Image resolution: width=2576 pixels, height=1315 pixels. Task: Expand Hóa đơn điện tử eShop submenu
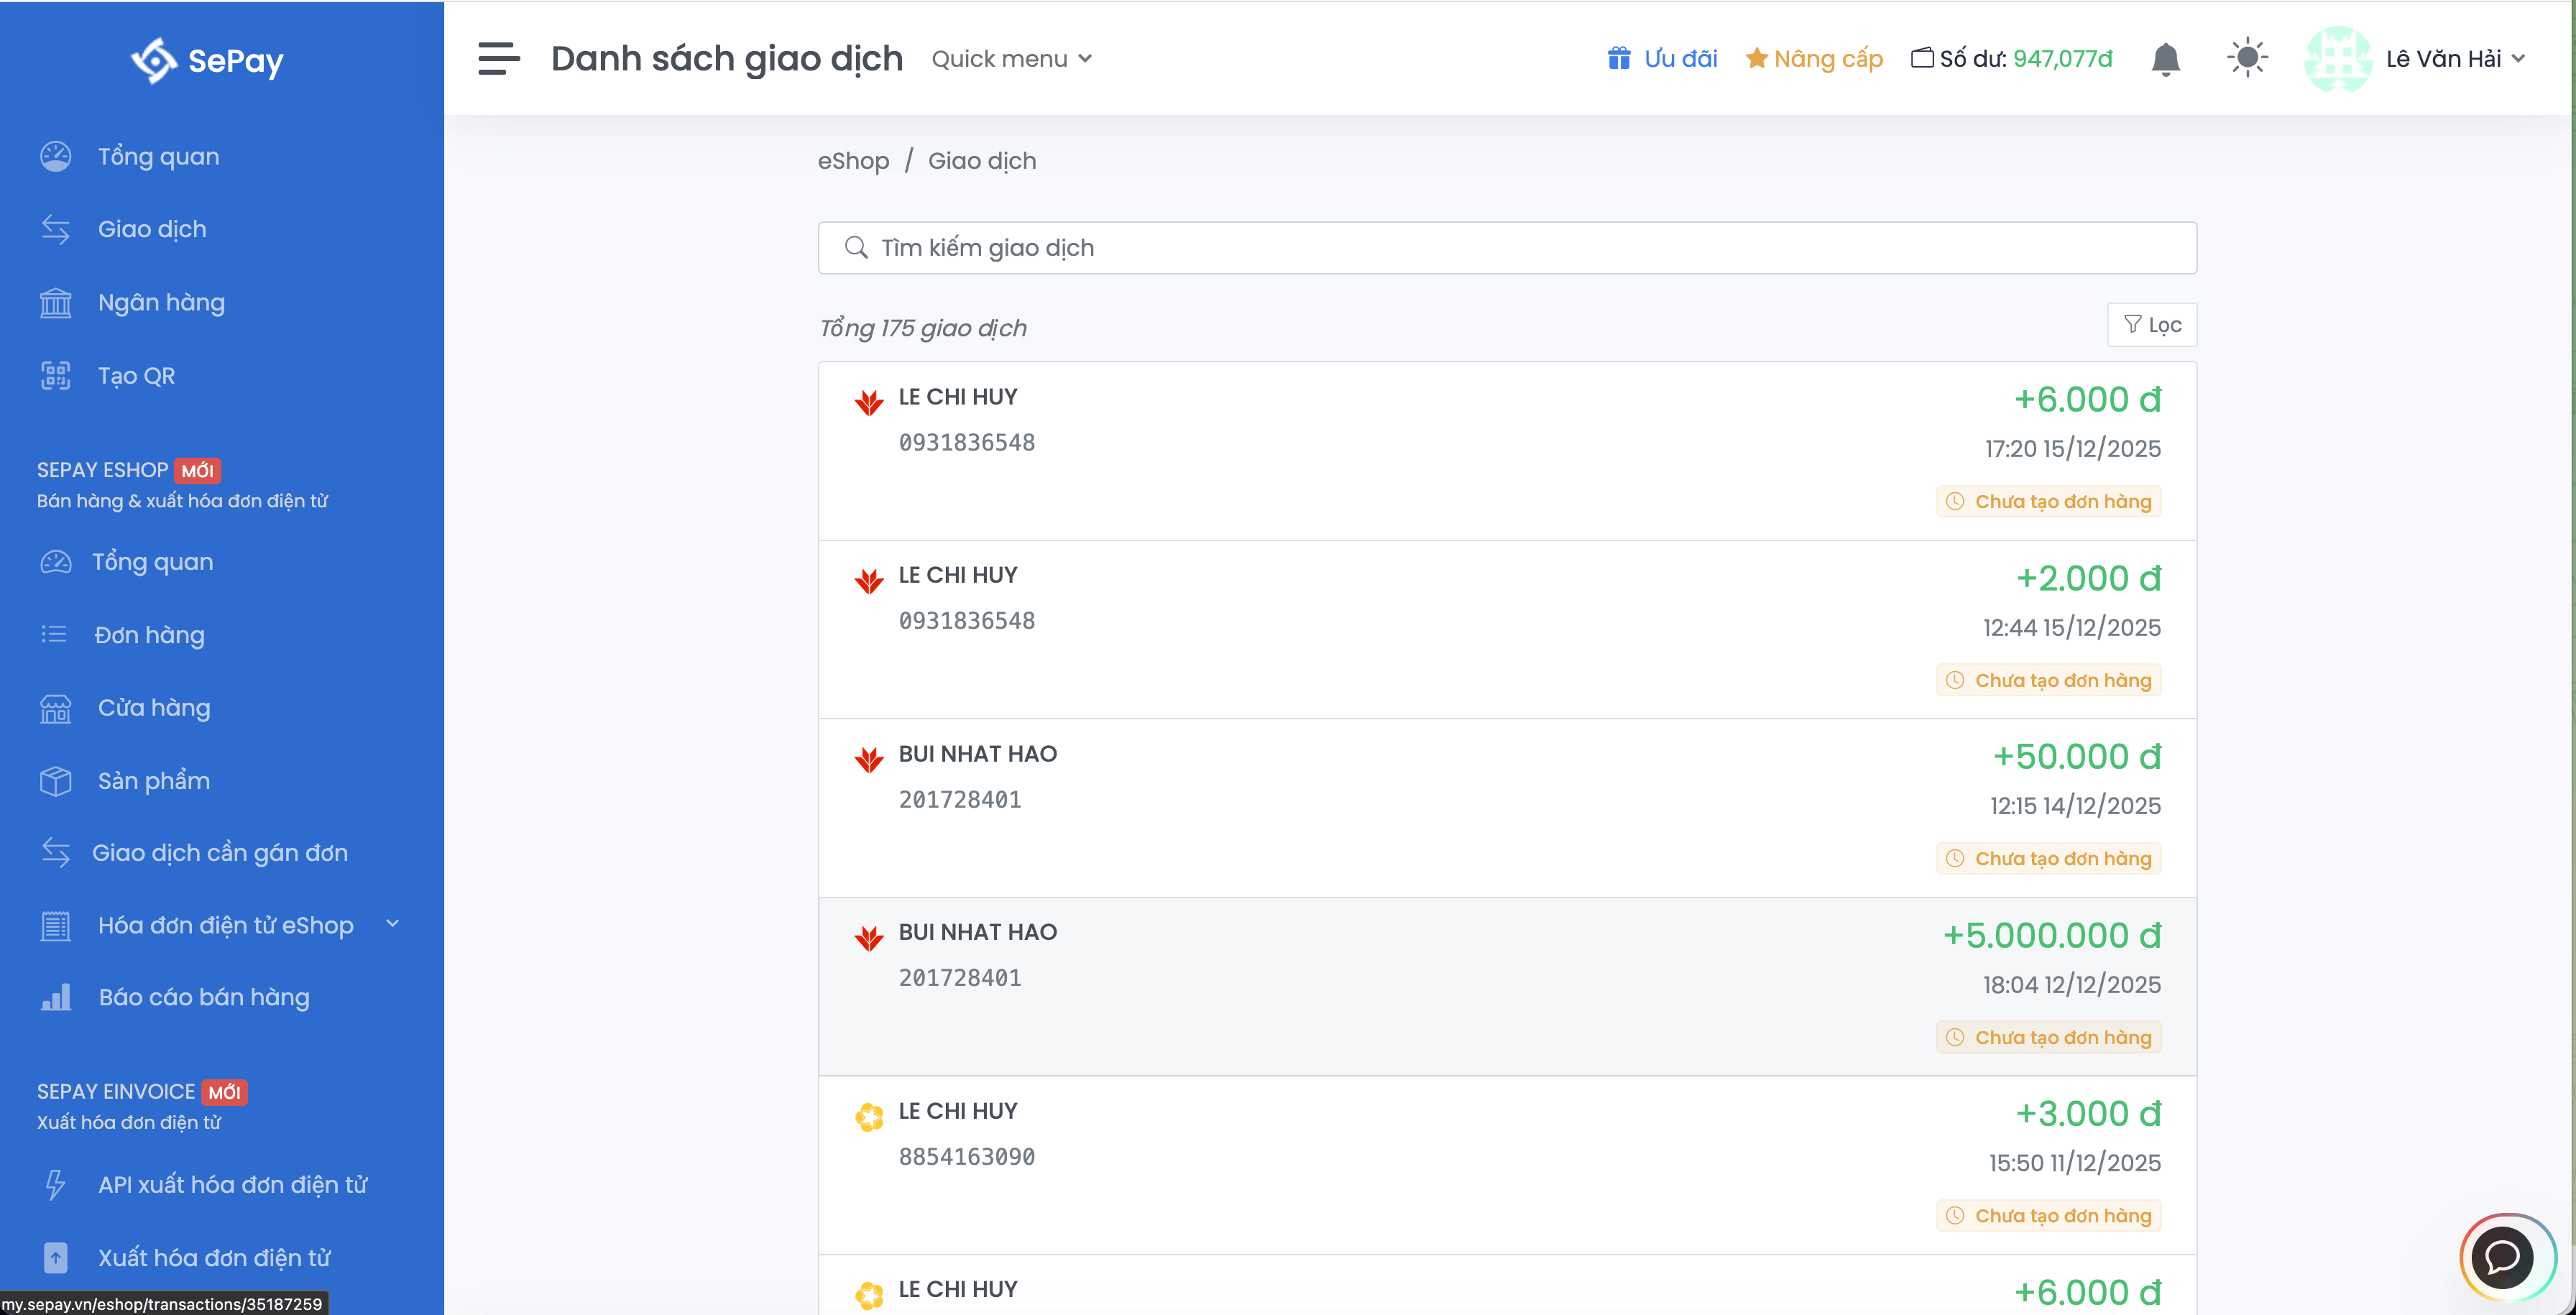point(226,925)
